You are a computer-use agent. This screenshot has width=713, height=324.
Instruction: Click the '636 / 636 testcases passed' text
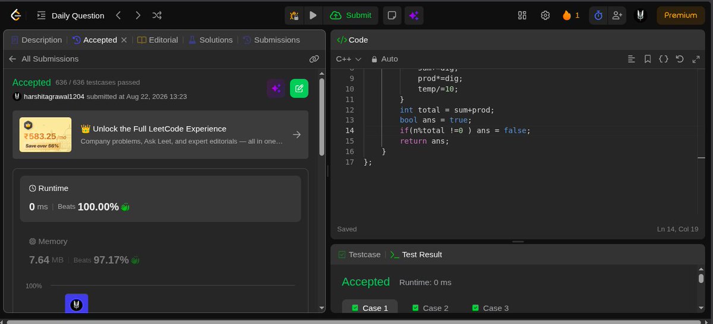(97, 83)
